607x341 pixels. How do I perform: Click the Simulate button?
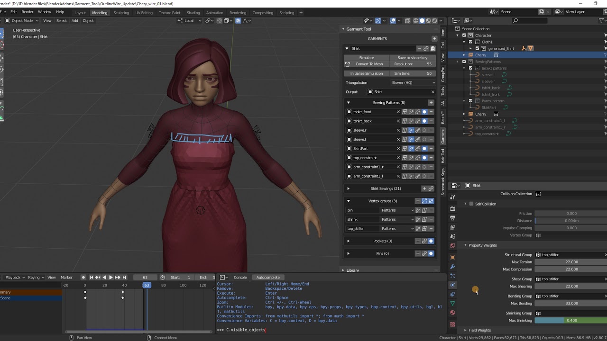click(x=367, y=58)
